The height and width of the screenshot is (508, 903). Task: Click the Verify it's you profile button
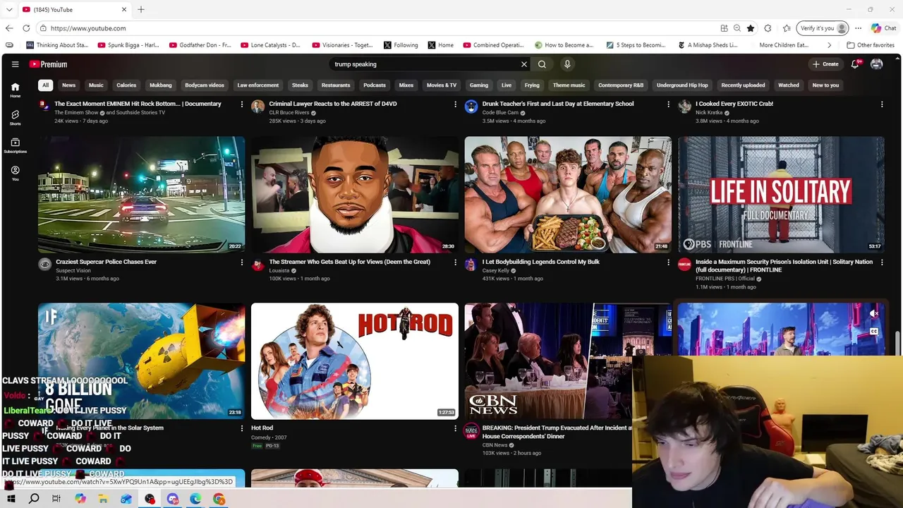point(823,28)
